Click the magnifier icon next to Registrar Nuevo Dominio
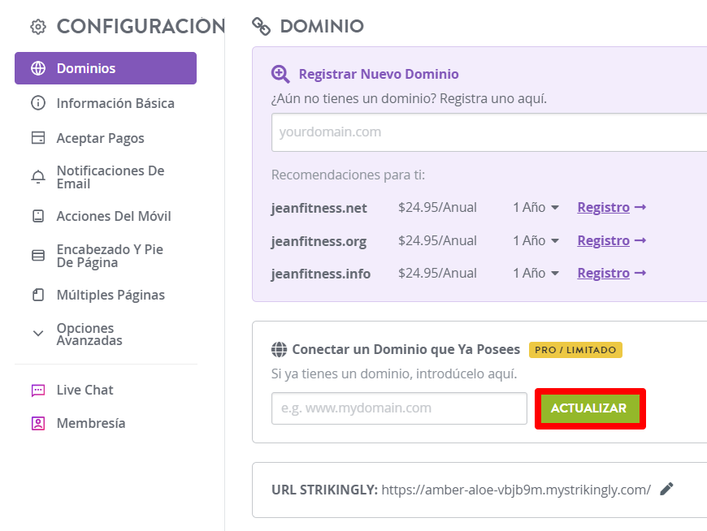 coord(280,74)
